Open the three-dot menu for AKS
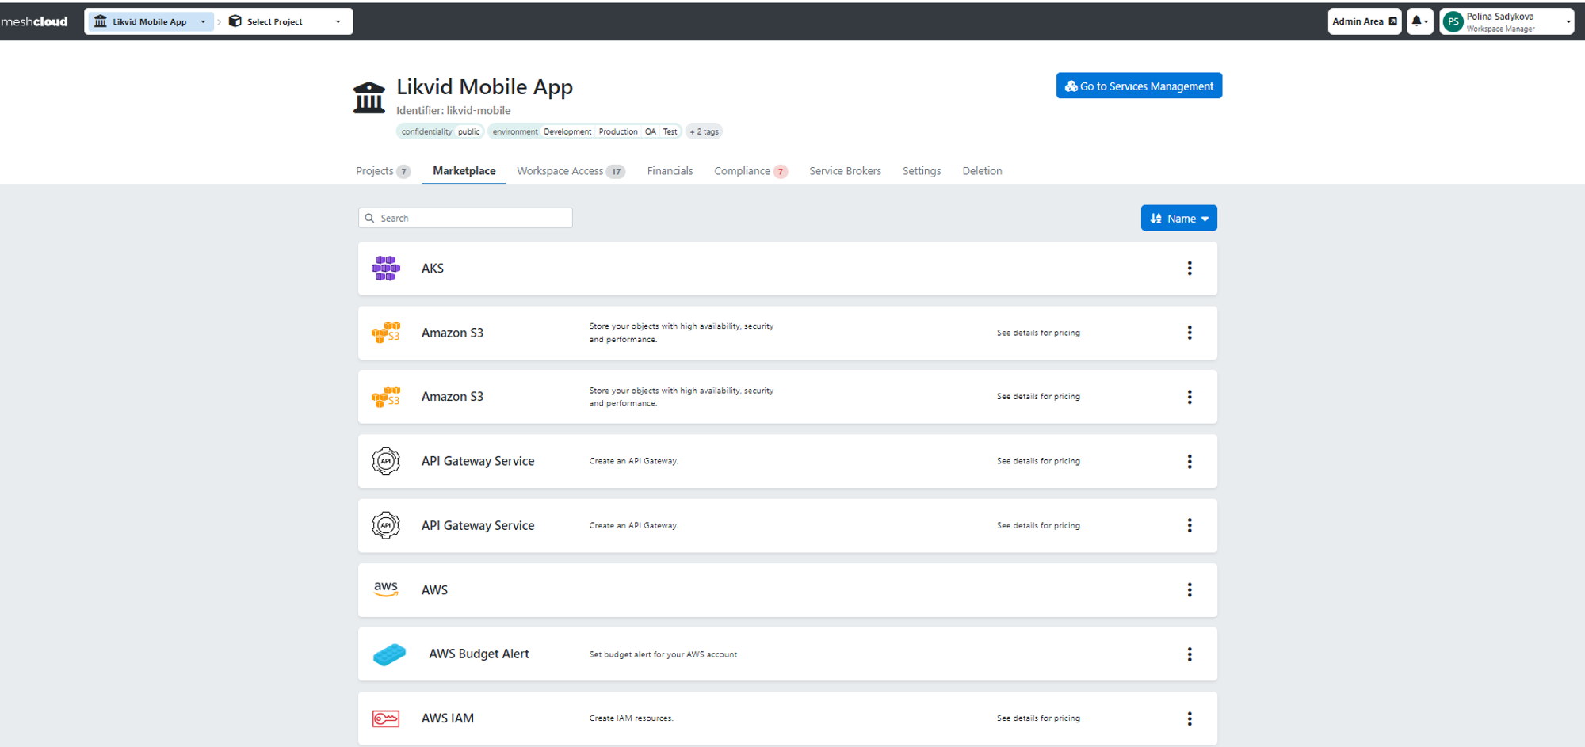Screen dimensions: 1585x747 pos(1189,269)
